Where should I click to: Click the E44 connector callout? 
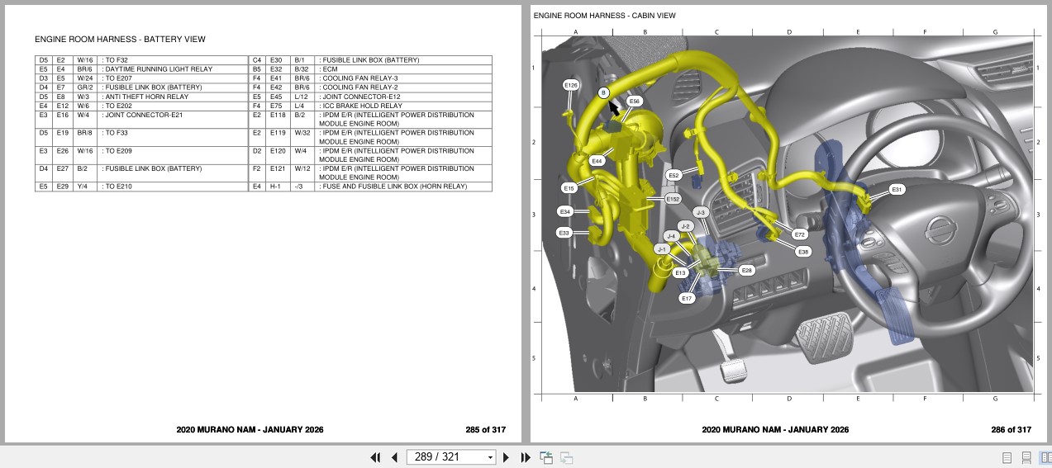[x=597, y=161]
